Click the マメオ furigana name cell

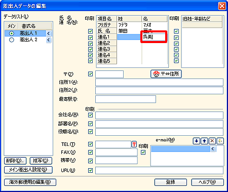point(155,25)
